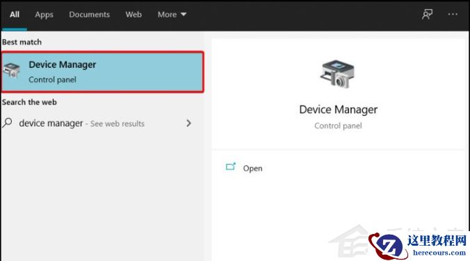Expand the More filters dropdown
The height and width of the screenshot is (261, 470).
pyautogui.click(x=172, y=15)
